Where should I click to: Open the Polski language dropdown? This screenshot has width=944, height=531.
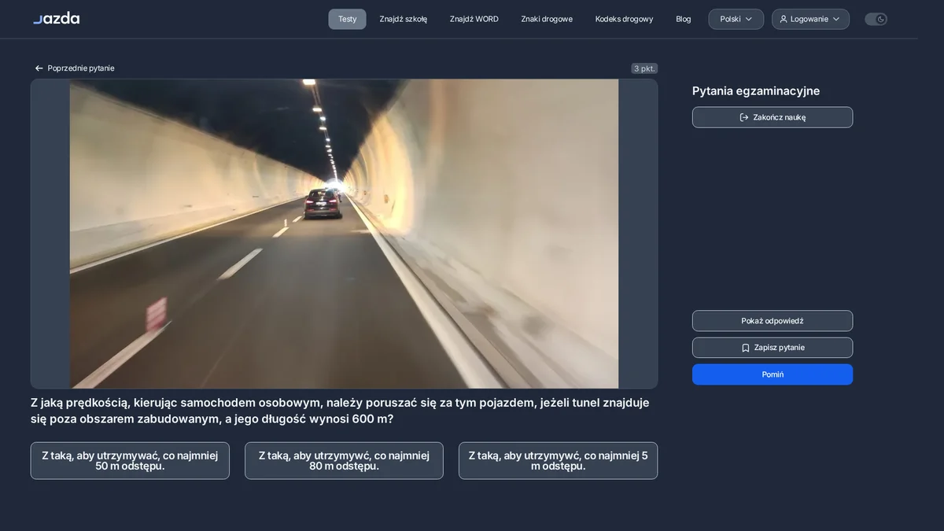[736, 19]
